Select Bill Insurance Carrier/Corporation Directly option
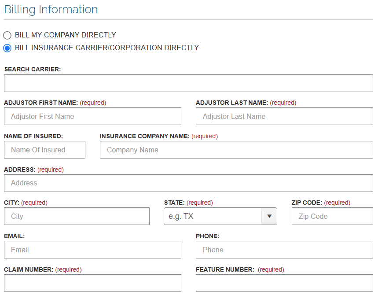 click(7, 48)
